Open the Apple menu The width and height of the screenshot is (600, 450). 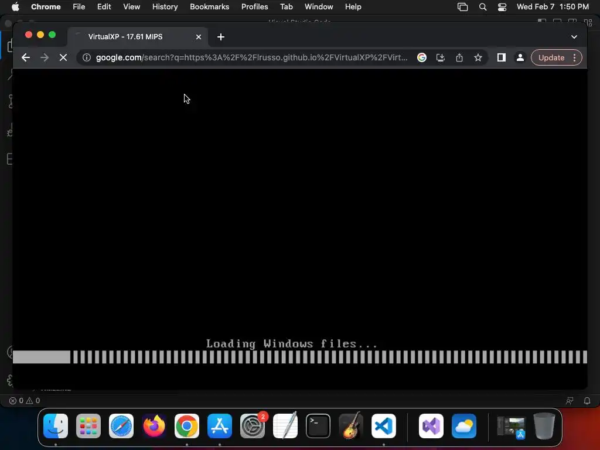[15, 6]
